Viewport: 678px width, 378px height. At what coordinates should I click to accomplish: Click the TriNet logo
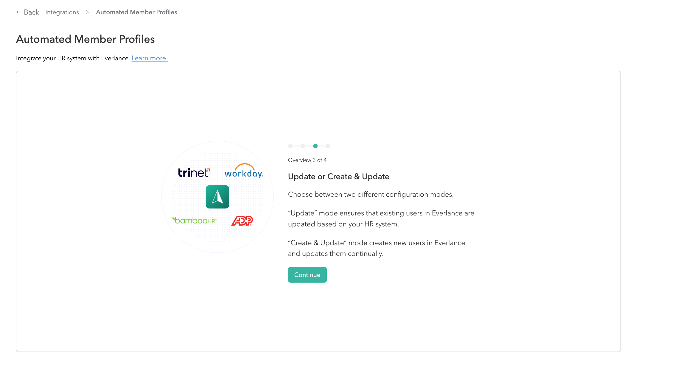[194, 173]
